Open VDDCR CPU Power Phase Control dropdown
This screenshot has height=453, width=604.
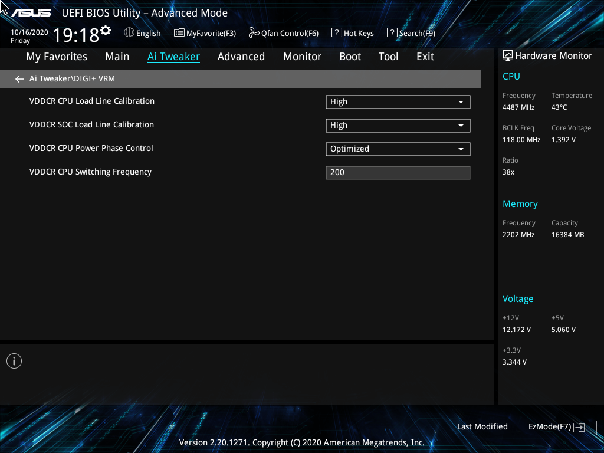click(398, 149)
